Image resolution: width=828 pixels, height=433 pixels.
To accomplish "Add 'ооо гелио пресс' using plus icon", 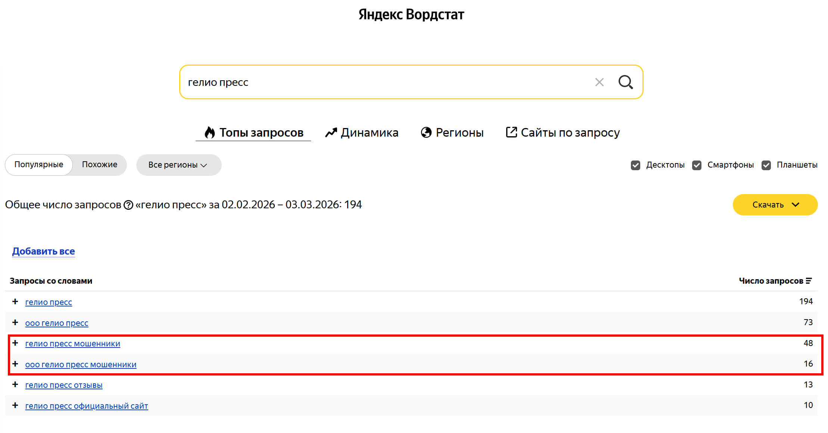I will (15, 323).
